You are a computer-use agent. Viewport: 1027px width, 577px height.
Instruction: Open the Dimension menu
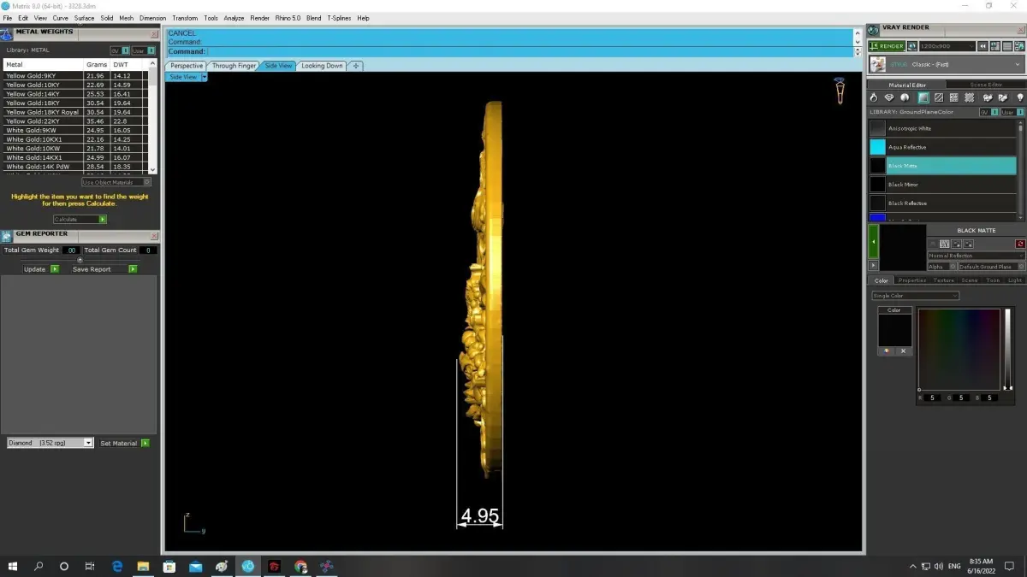[152, 18]
